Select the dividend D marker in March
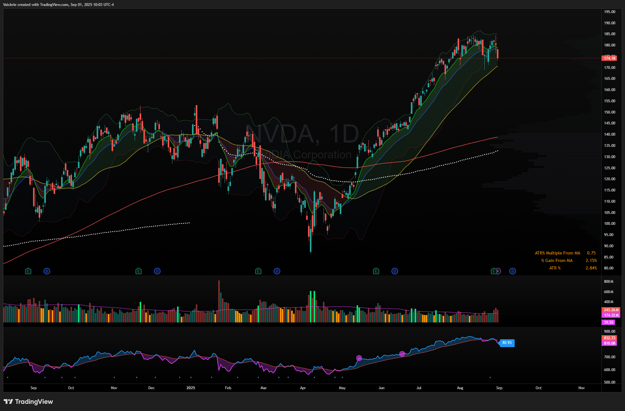 [277, 271]
